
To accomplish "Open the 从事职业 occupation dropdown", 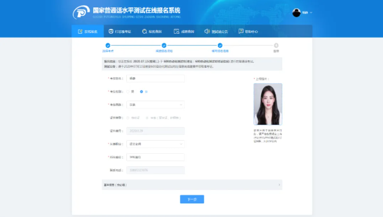I will [x=155, y=144].
